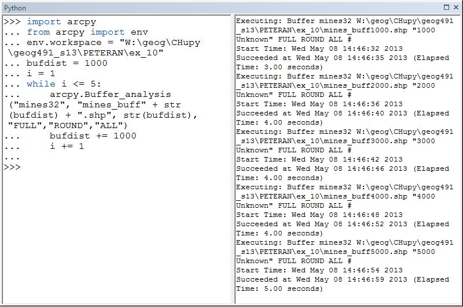Click 'Start Time: Wed May 08 14:46:32 2013'

tap(319, 48)
